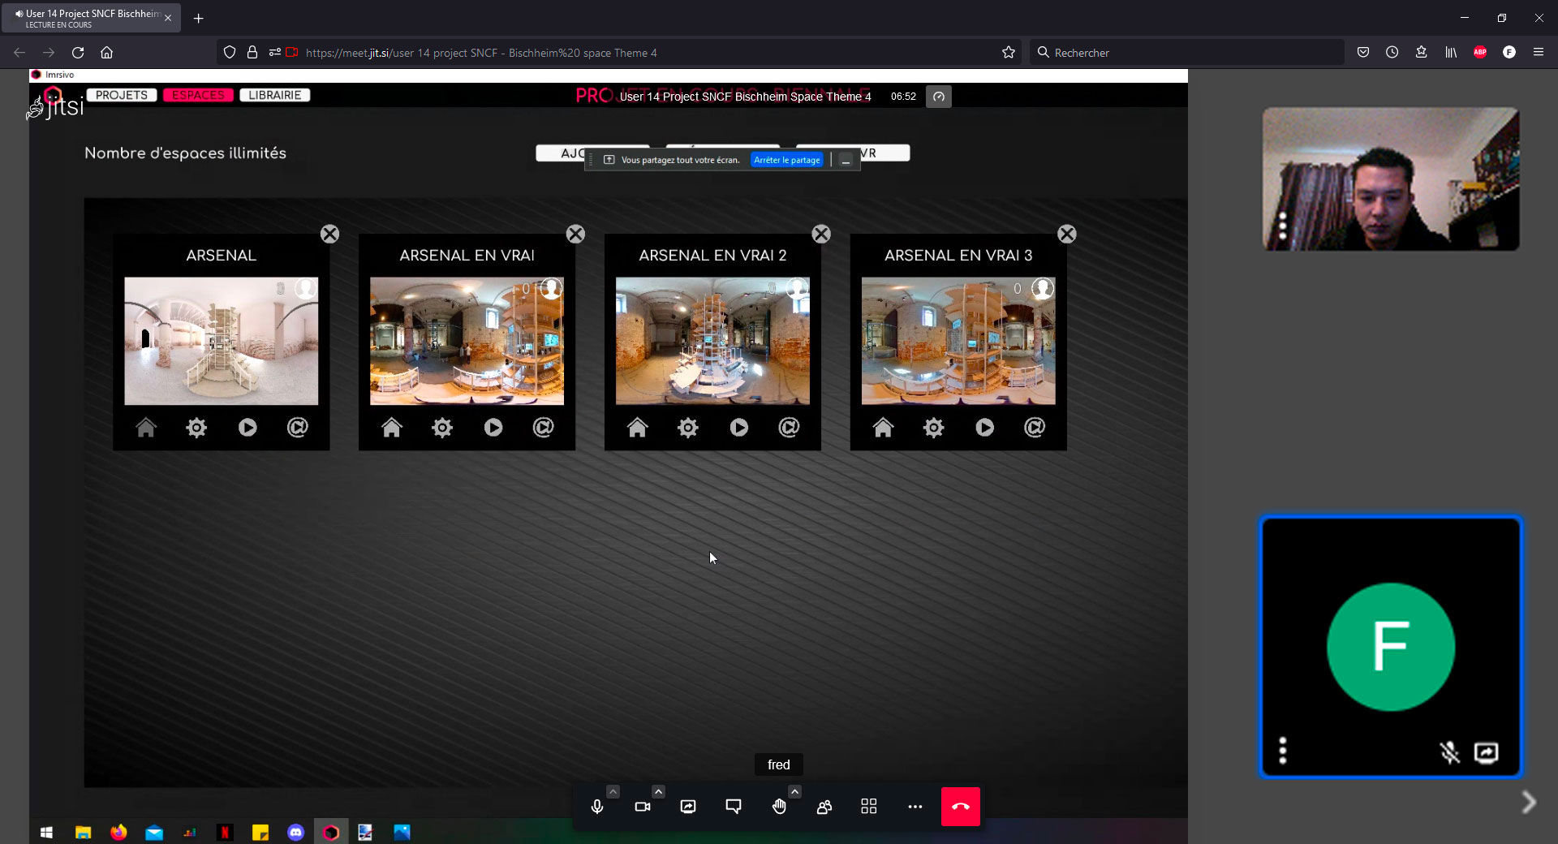Open settings gear of ARSENAL EN VRAI card
Image resolution: width=1558 pixels, height=844 pixels.
442,427
